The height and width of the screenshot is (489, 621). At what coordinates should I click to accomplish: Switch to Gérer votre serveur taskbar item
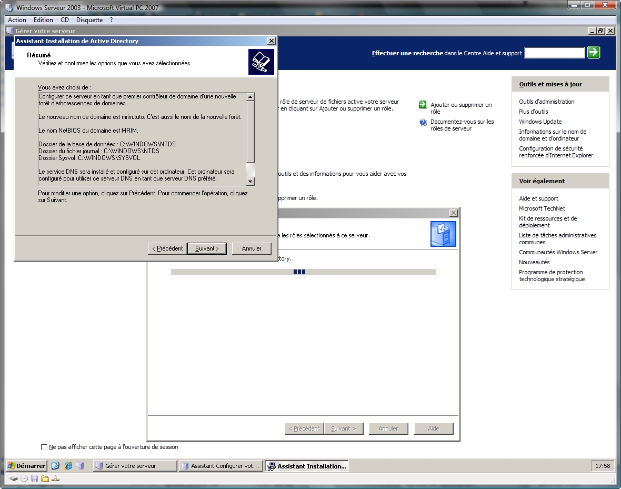(135, 466)
